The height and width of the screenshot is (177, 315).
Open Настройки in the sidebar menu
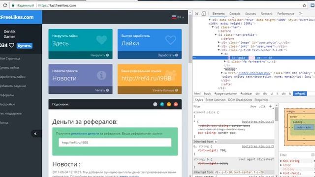coord(7,104)
